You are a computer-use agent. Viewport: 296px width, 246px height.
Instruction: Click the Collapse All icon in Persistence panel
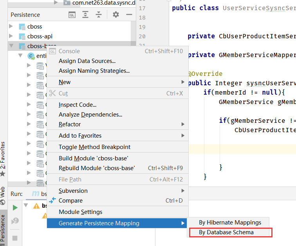99,14
